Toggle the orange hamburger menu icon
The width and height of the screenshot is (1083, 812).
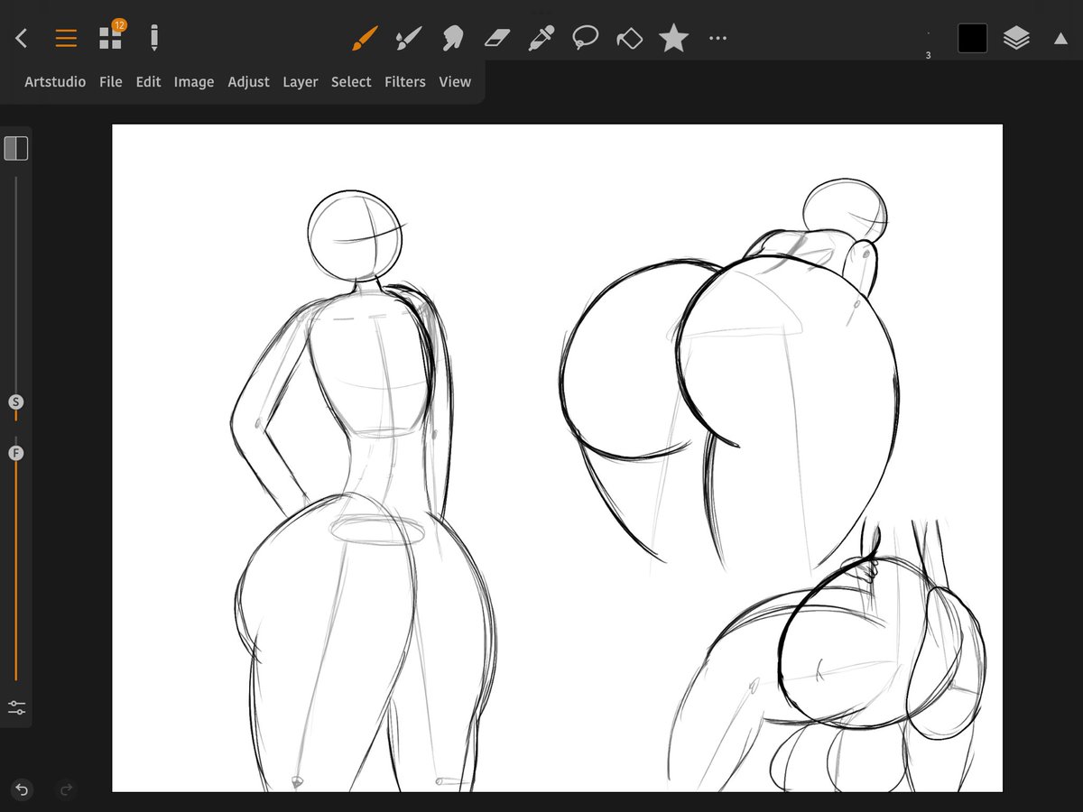click(x=66, y=38)
